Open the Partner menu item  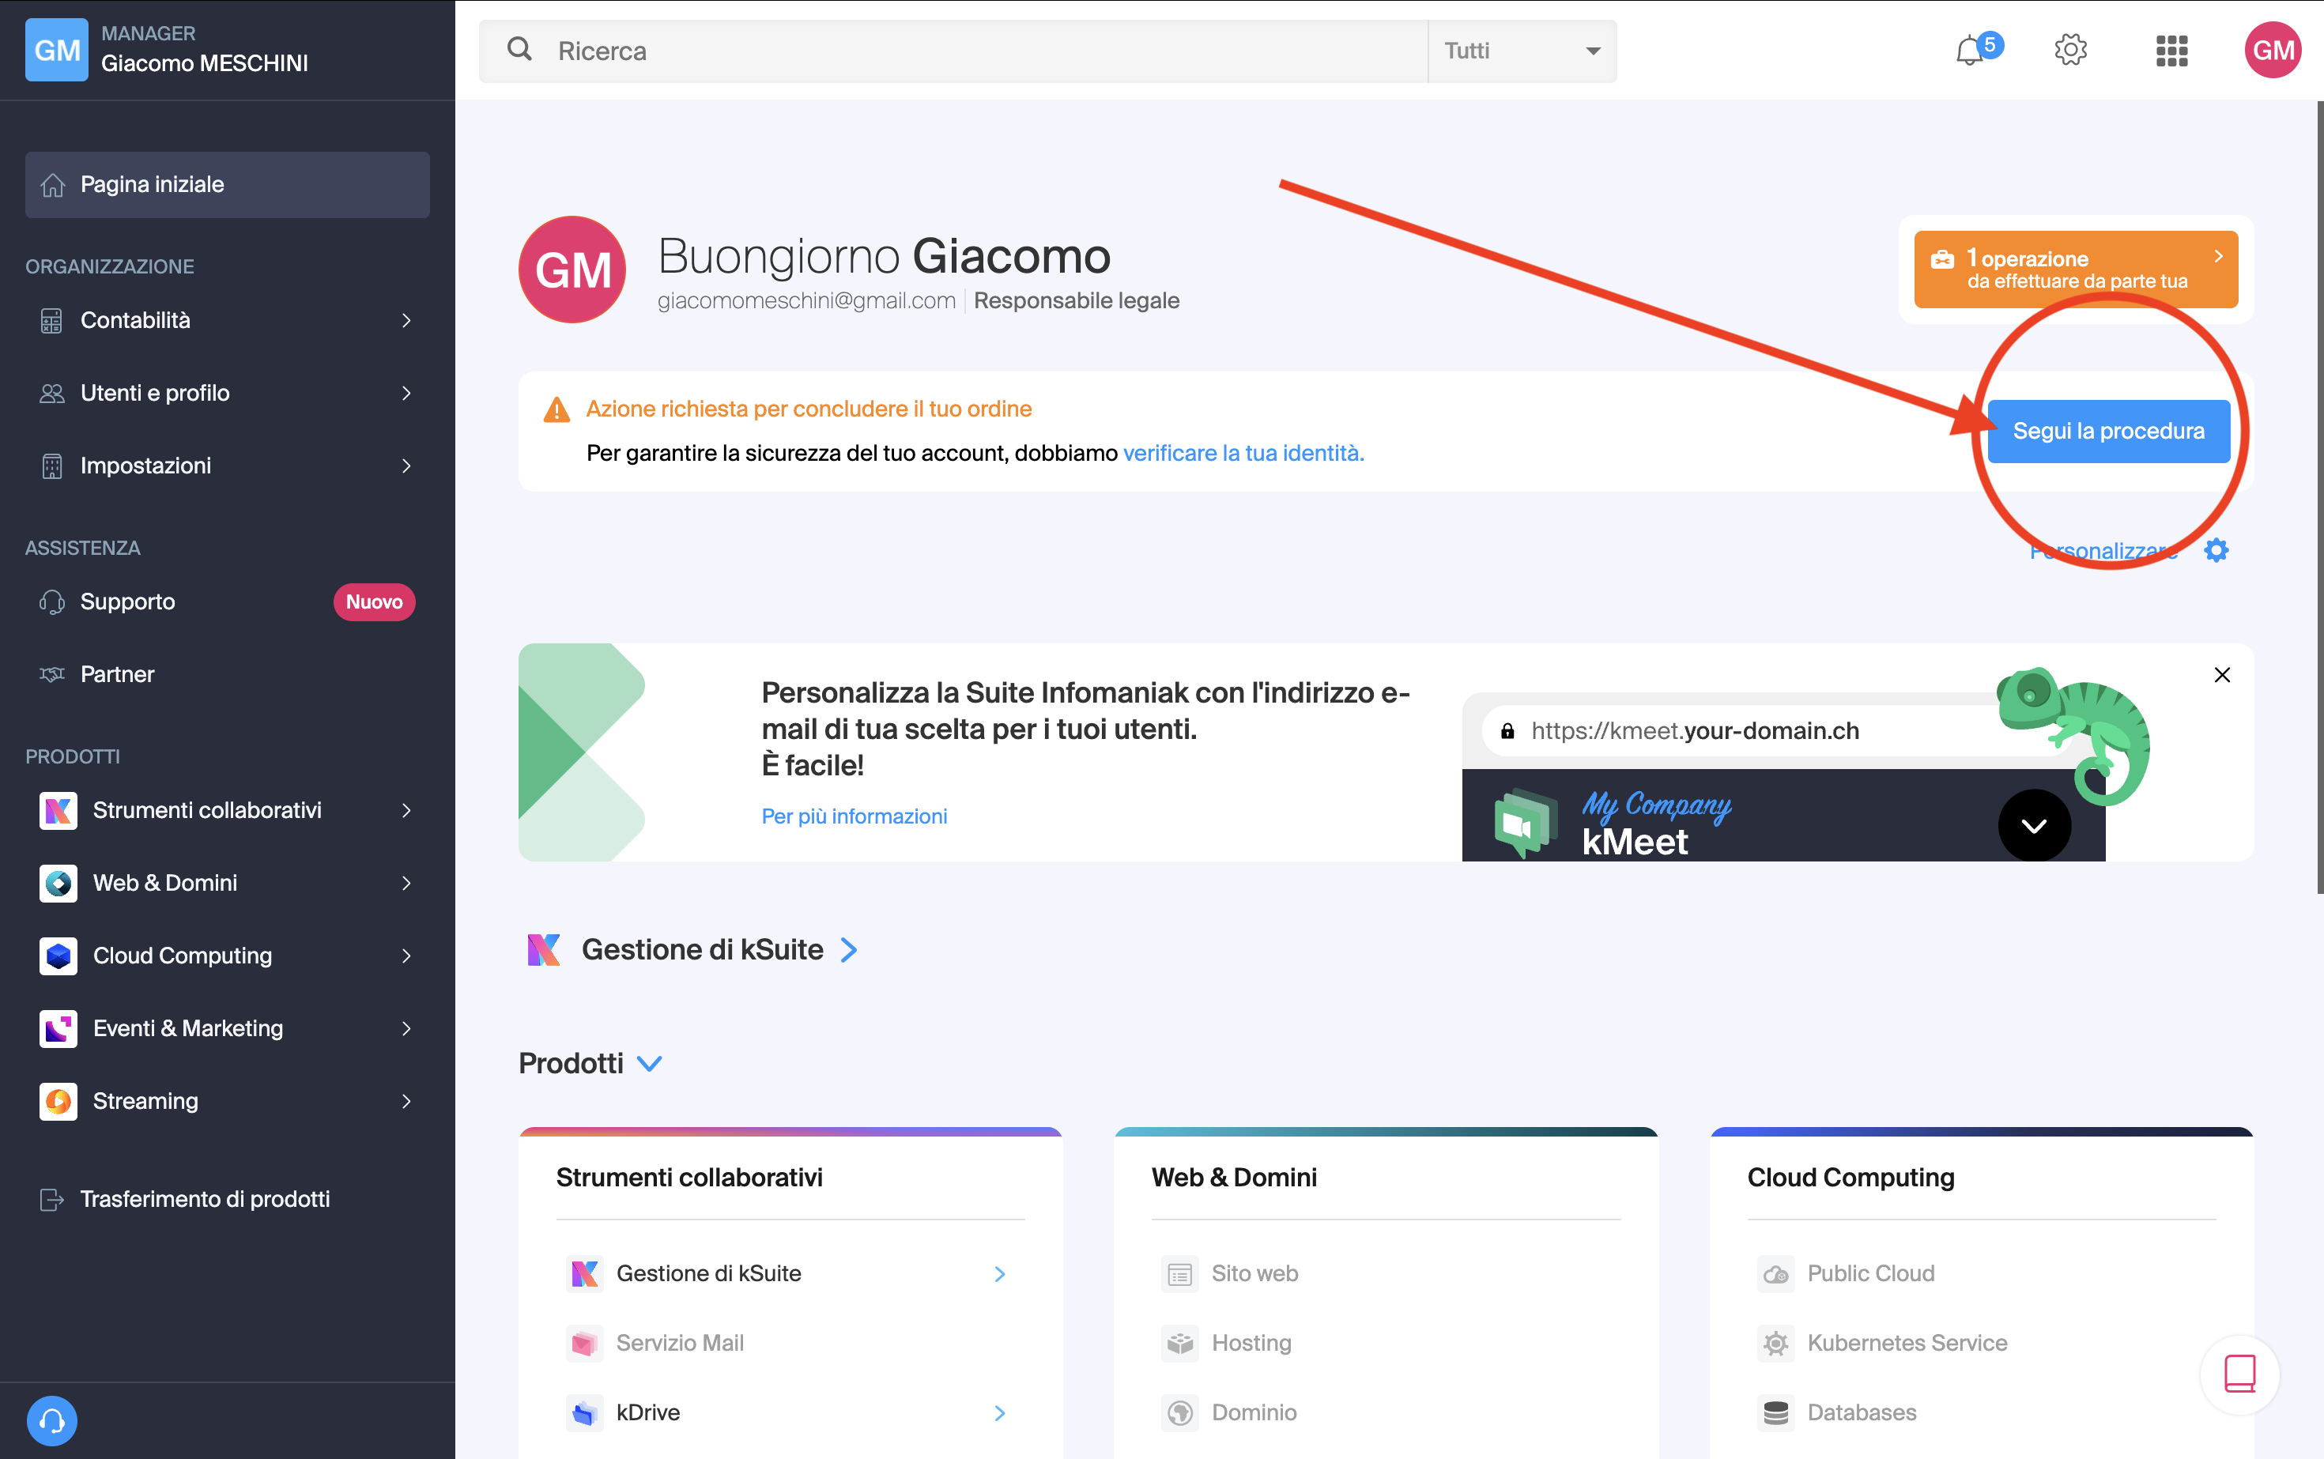[x=228, y=674]
